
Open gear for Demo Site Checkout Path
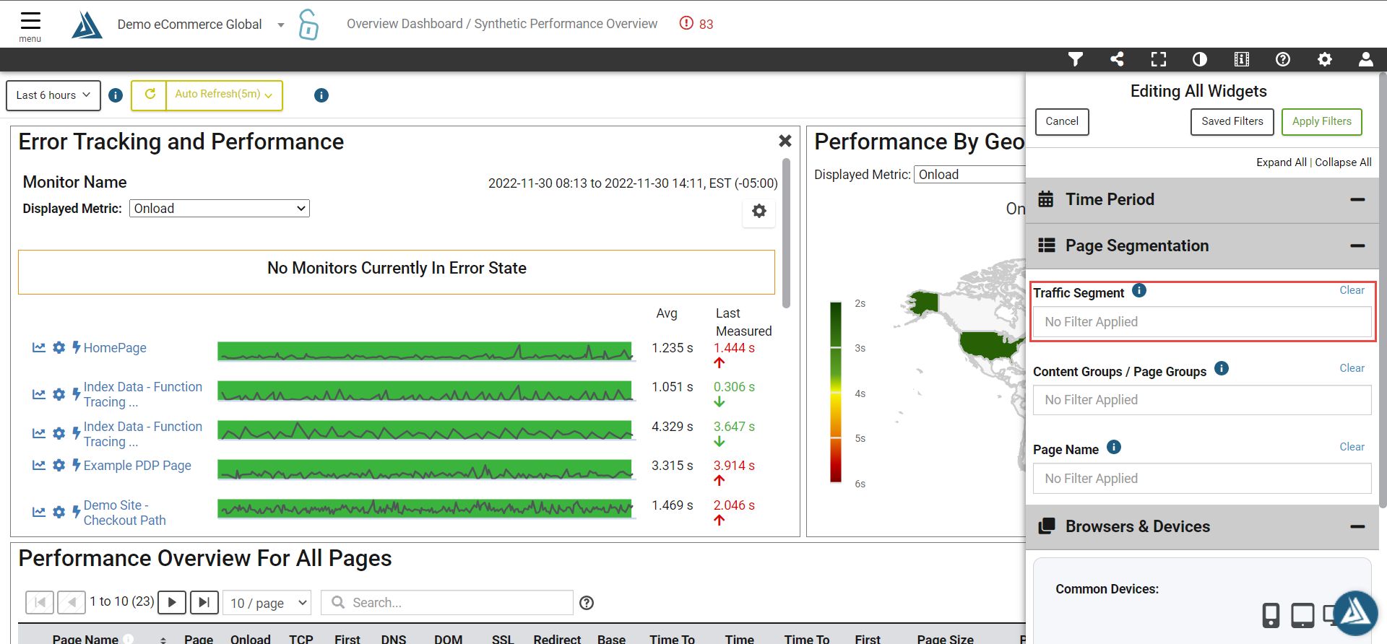click(59, 513)
